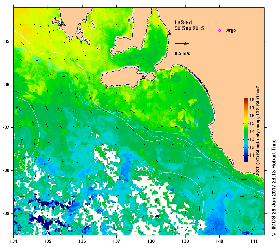Click the '15' colorbar tick label
279x247 pixels.
252,123
